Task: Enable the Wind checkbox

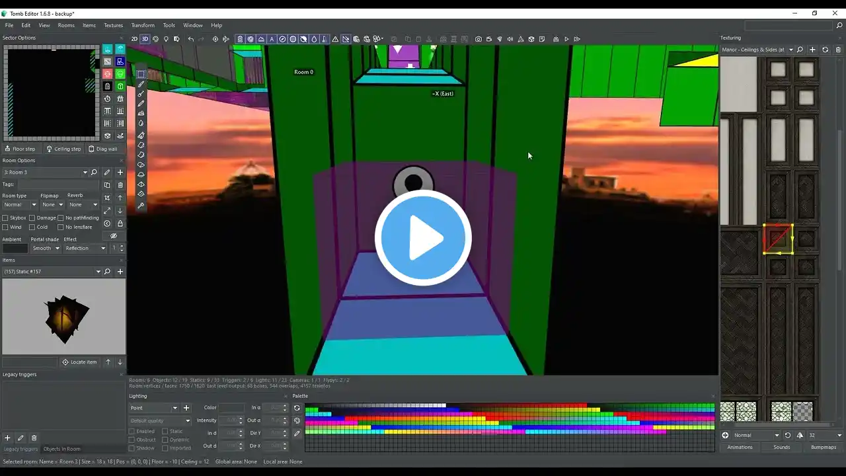Action: tap(6, 227)
